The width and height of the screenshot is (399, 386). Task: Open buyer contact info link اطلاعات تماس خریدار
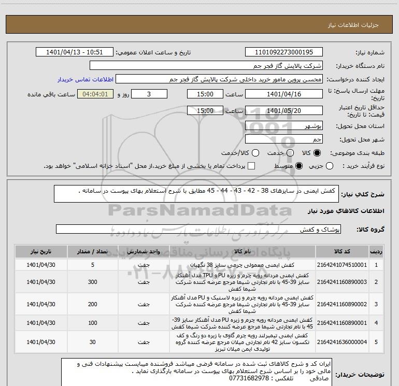85,79
